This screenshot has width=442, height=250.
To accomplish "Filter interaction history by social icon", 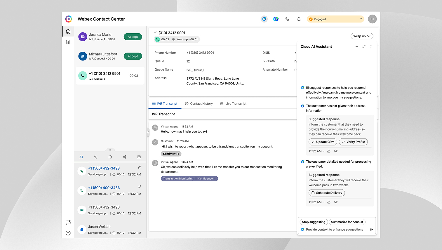I will (x=125, y=157).
